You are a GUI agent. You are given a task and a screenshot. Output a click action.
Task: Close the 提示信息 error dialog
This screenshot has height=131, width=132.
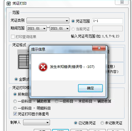[99, 48]
